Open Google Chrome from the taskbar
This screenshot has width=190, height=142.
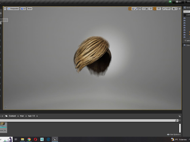29,139
